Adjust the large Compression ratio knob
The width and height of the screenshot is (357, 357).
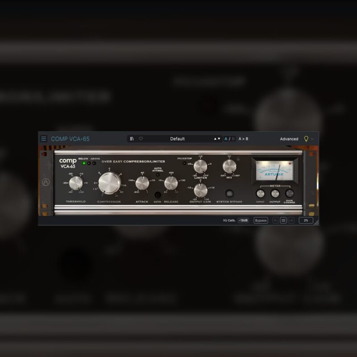point(109,183)
